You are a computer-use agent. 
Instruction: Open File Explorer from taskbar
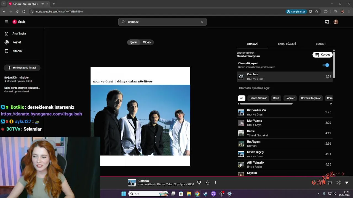[x=189, y=194]
